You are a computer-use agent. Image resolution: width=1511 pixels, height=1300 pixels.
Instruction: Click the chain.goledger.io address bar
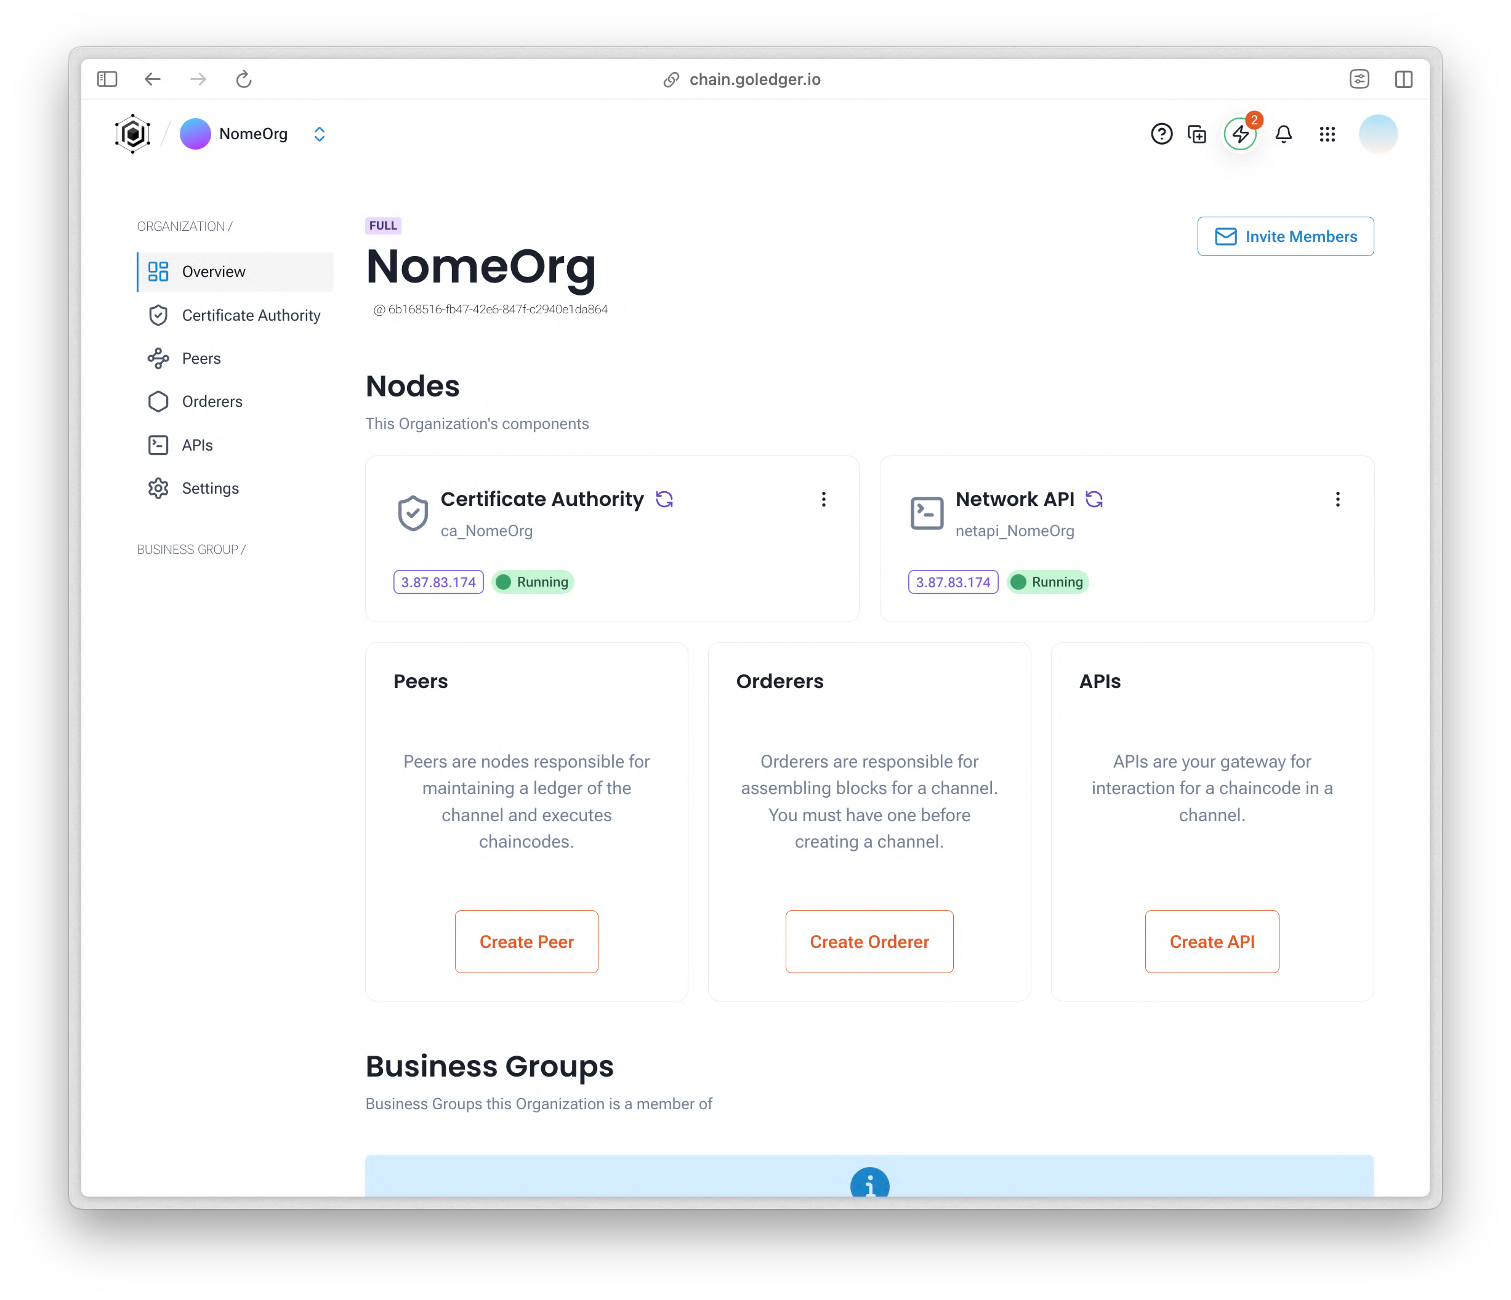click(754, 79)
